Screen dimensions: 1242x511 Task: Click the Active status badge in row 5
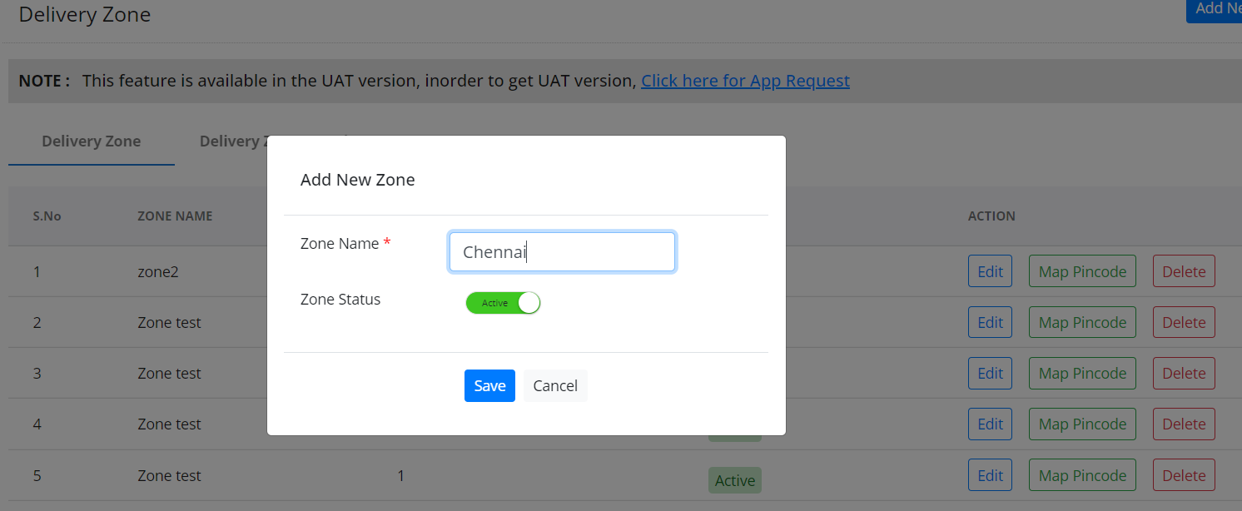(x=734, y=480)
